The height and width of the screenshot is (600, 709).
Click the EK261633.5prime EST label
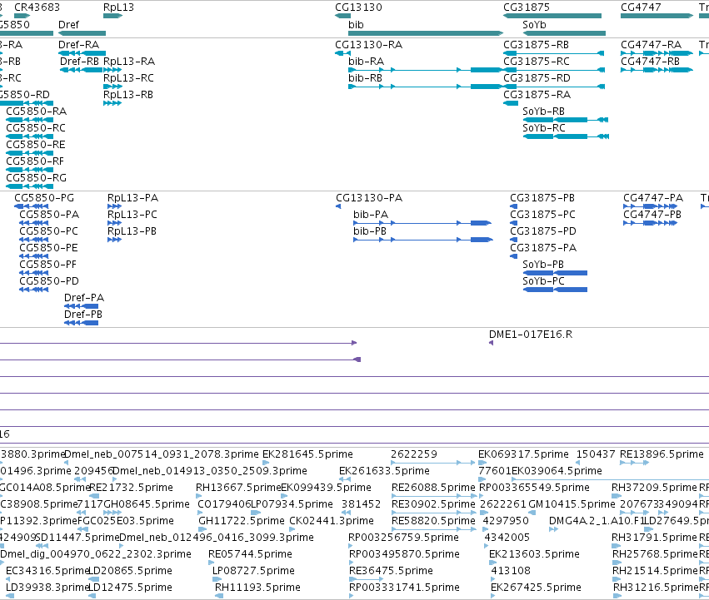tap(384, 471)
